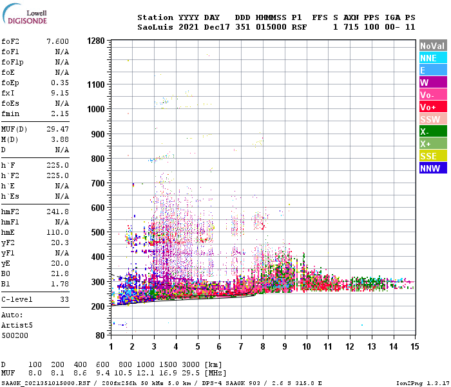
Task: Click the fxI value 9.15
Action: pyautogui.click(x=60, y=93)
